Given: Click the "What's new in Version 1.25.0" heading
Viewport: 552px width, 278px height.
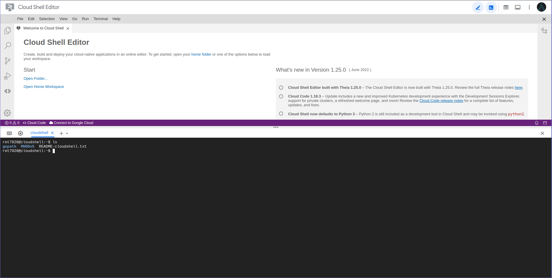Looking at the screenshot, I should (311, 70).
